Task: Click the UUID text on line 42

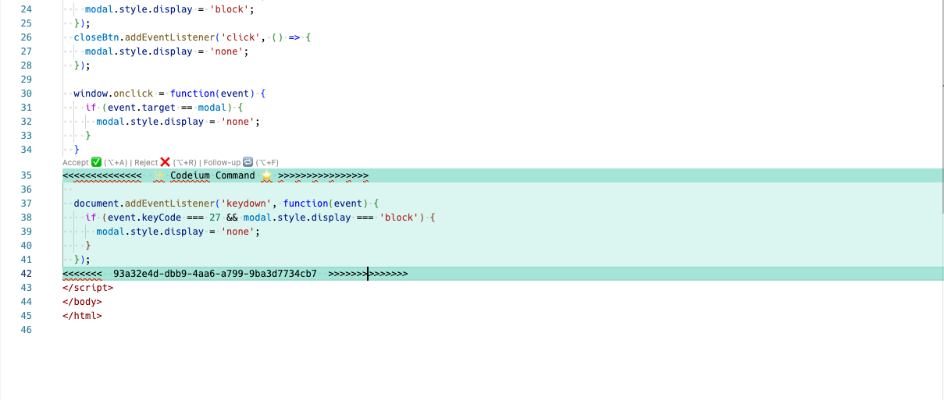Action: (215, 274)
